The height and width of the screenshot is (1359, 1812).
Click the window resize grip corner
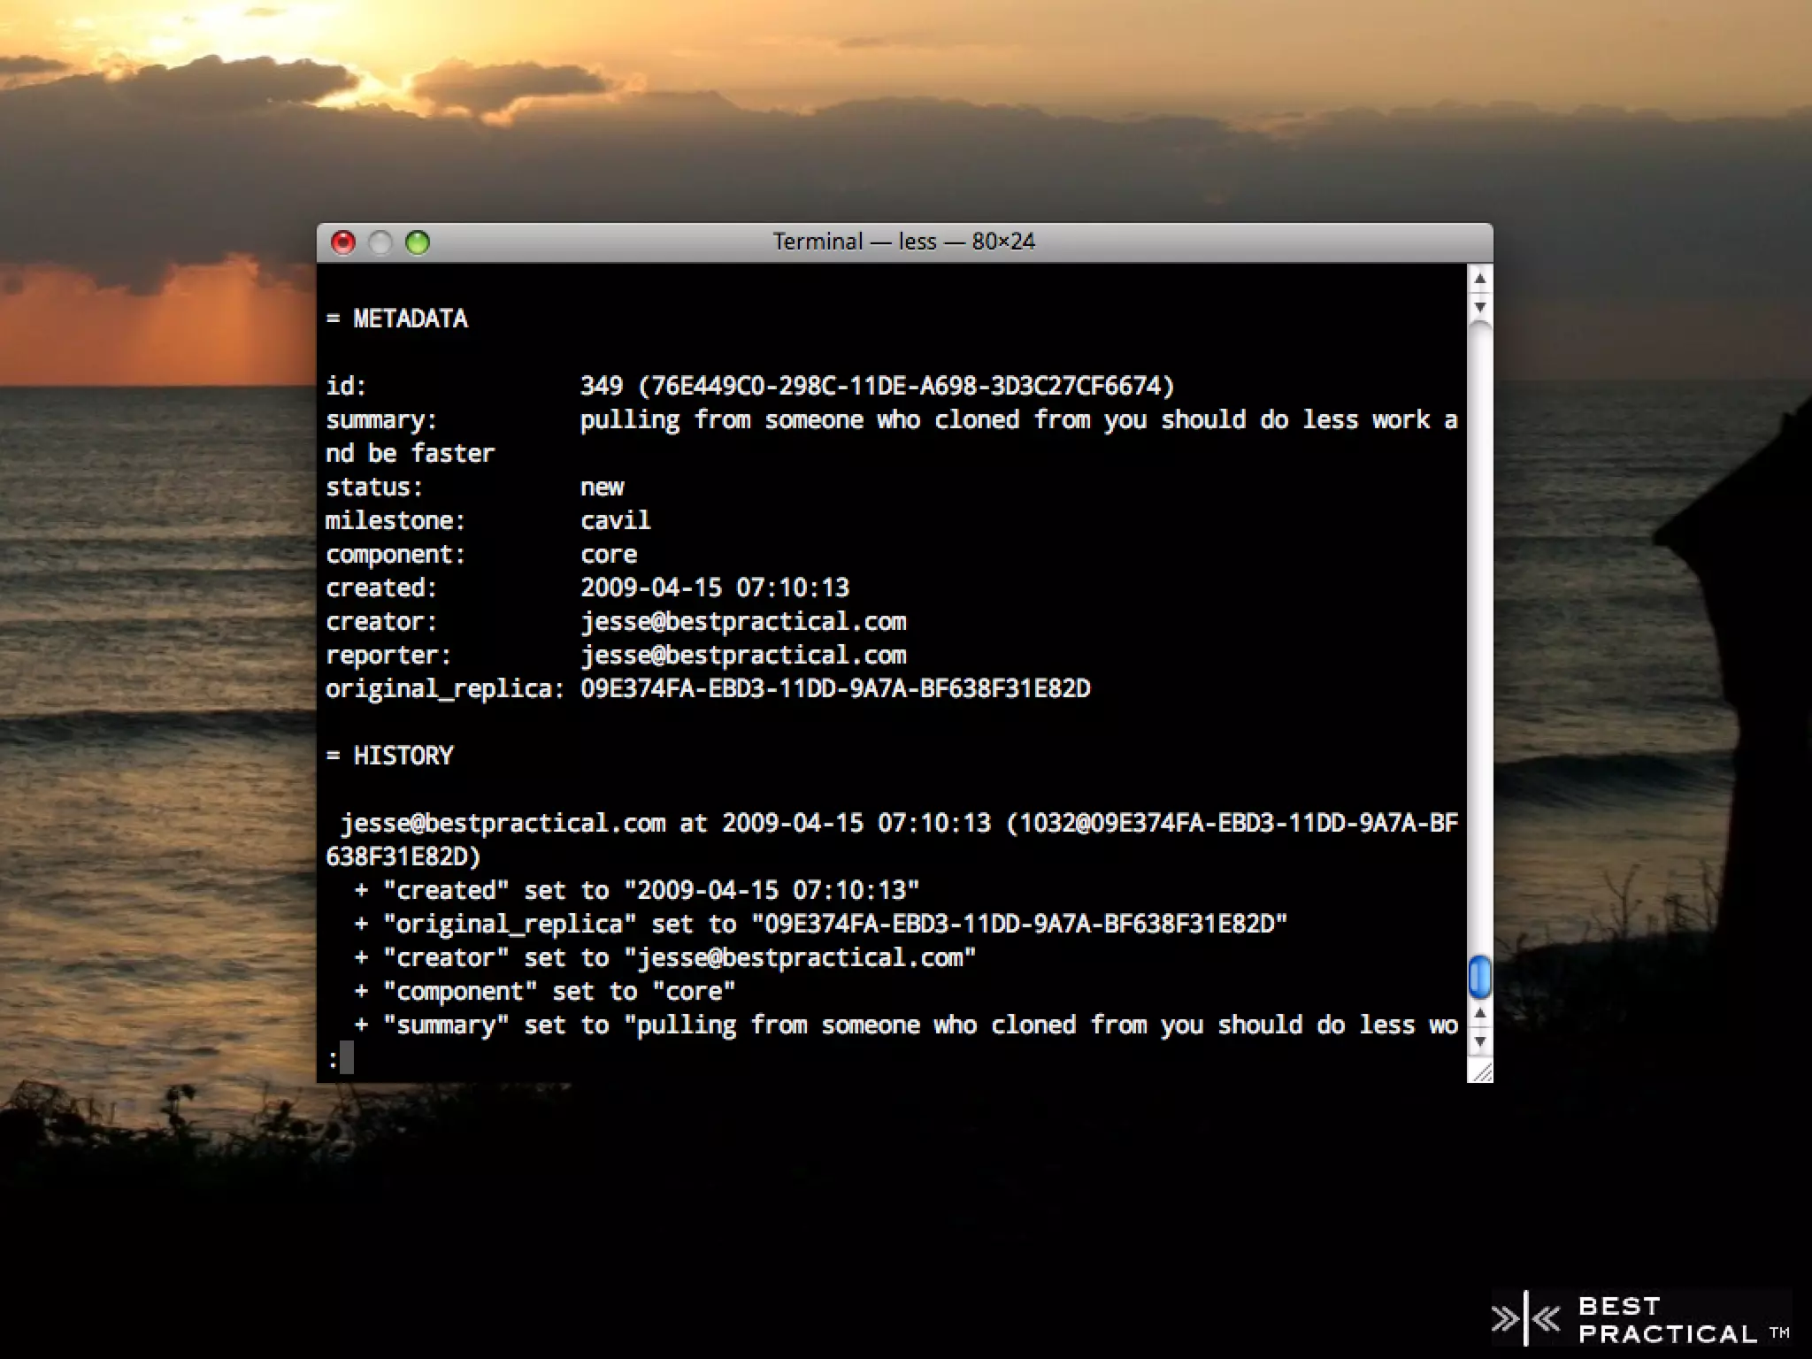[x=1480, y=1071]
